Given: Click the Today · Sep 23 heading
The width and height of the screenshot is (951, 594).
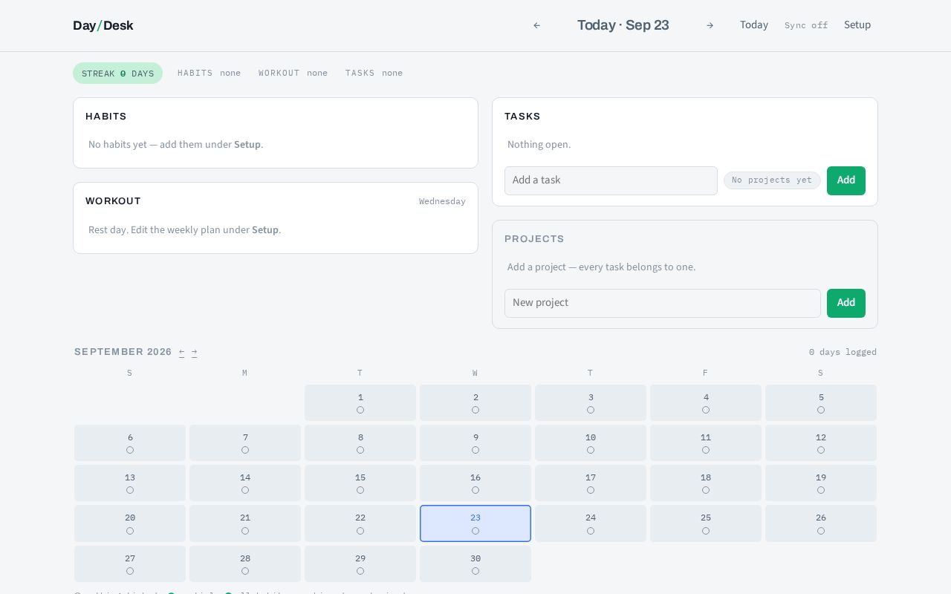Looking at the screenshot, I should (x=623, y=25).
